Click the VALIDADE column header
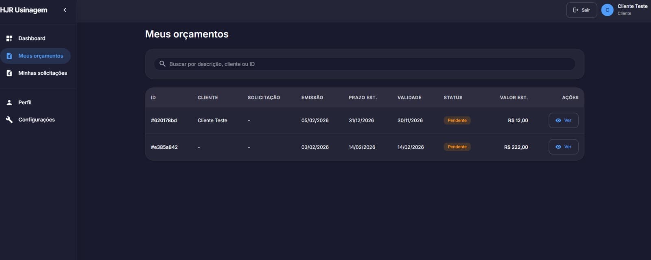This screenshot has width=651, height=260. [409, 98]
